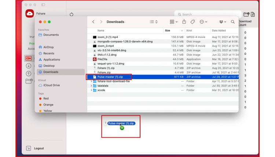Select Documents in Finder sidebar
This screenshot has height=157, width=275.
point(60,35)
